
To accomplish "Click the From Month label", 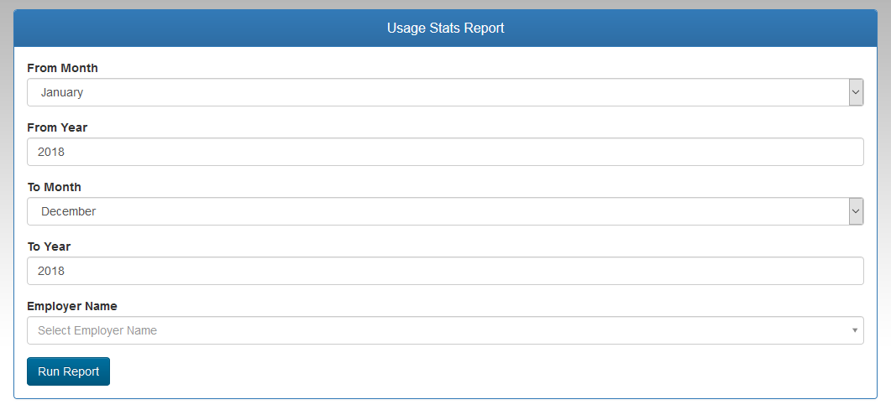I will (62, 68).
